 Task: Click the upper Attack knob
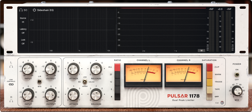point(73,69)
